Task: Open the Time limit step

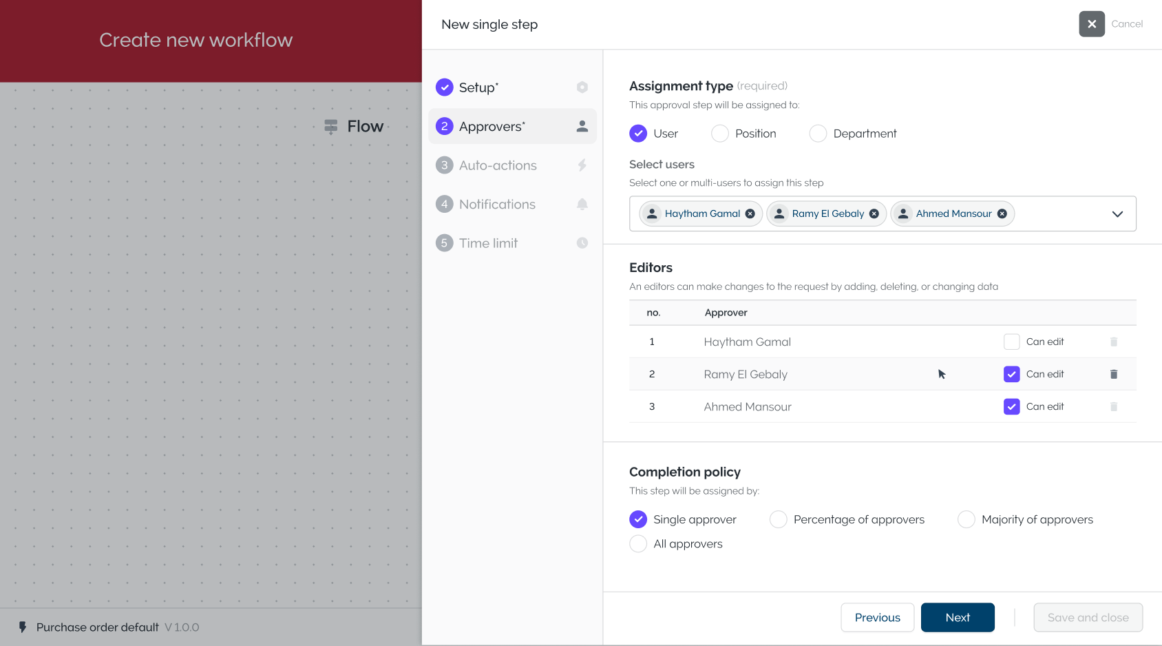Action: coord(488,244)
